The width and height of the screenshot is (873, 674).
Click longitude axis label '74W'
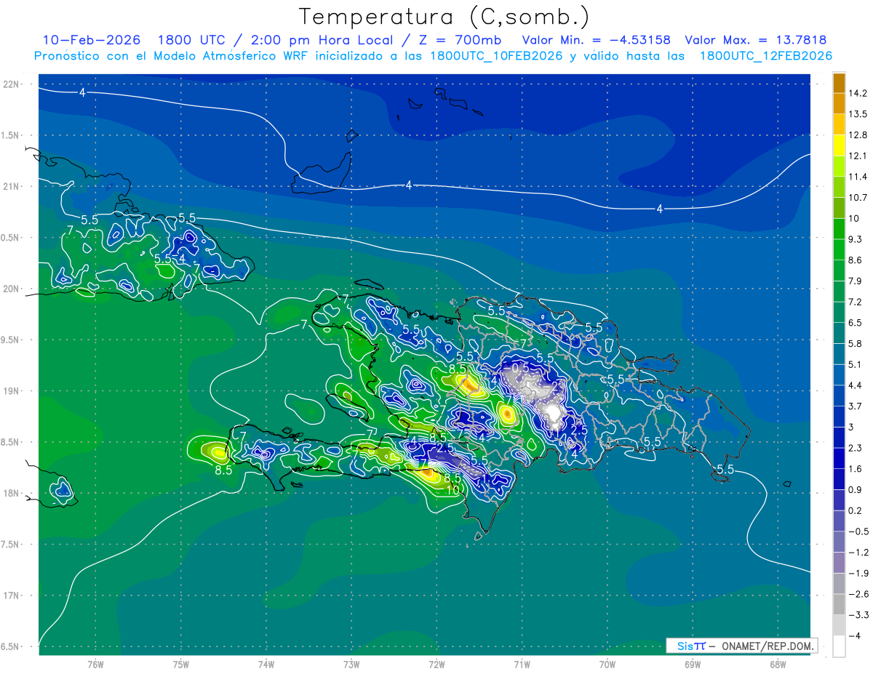266,664
